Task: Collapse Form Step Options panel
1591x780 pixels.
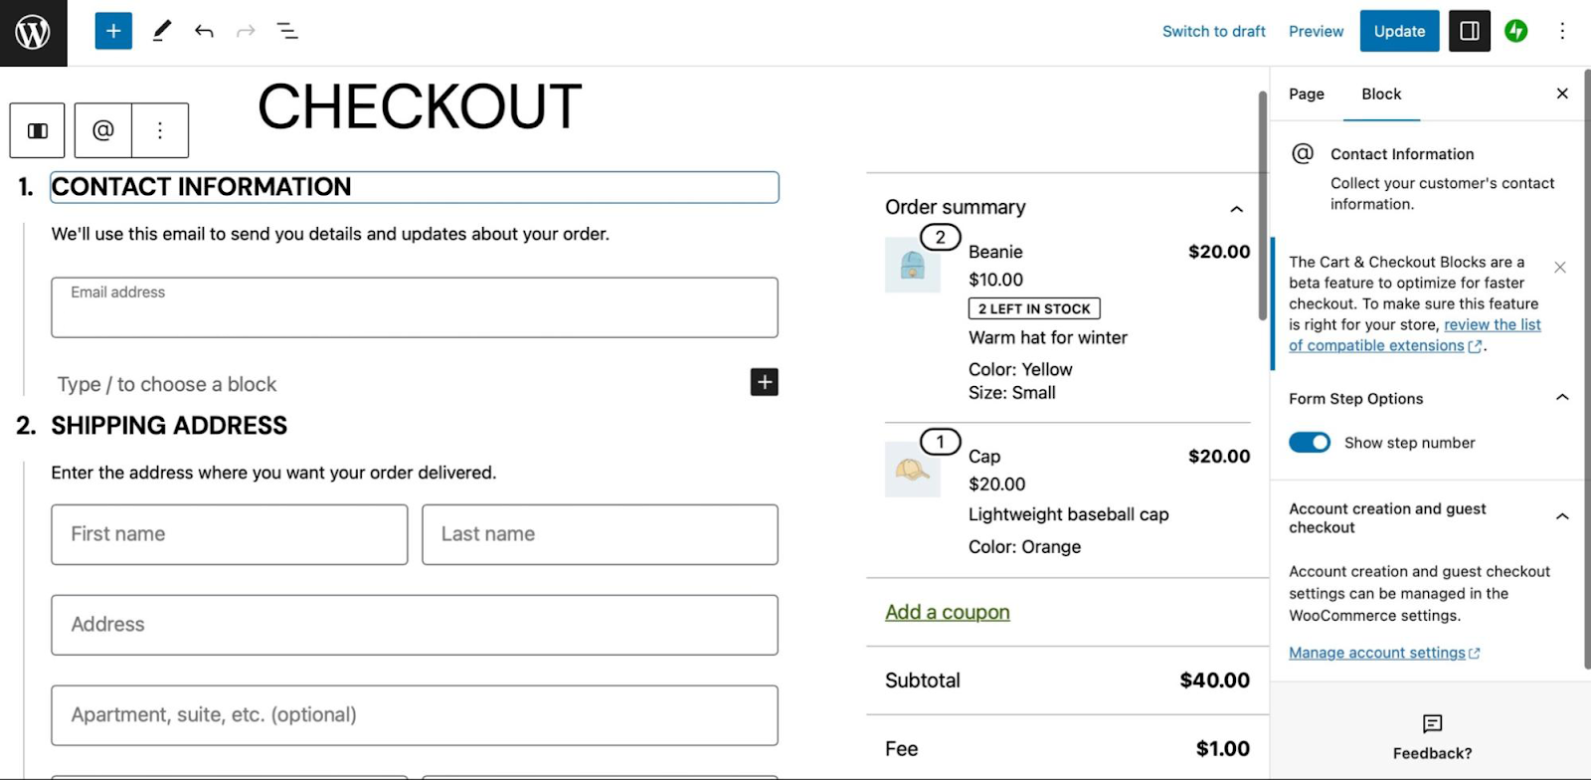Action: coord(1561,398)
